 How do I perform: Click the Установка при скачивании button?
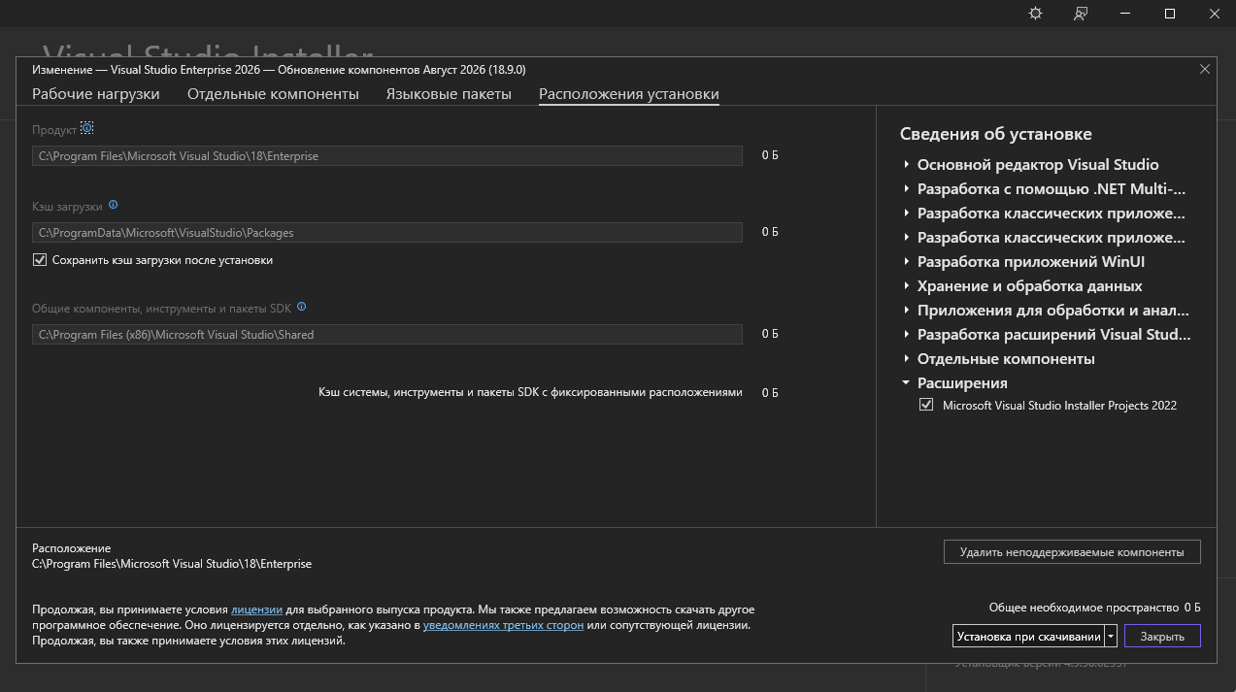[x=1028, y=637]
